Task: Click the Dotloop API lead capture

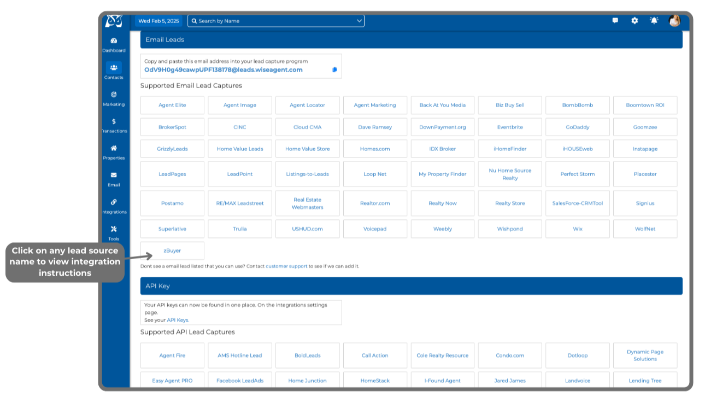Action: (578, 355)
